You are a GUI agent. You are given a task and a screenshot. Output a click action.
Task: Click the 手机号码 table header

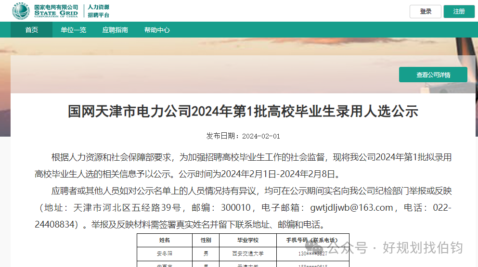click(x=313, y=240)
